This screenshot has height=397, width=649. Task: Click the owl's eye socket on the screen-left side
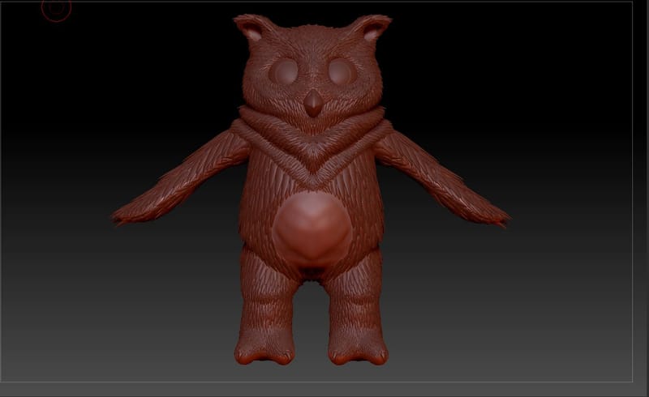click(284, 70)
